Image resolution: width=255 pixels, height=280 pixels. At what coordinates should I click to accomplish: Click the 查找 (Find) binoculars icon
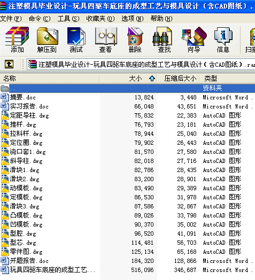click(163, 36)
